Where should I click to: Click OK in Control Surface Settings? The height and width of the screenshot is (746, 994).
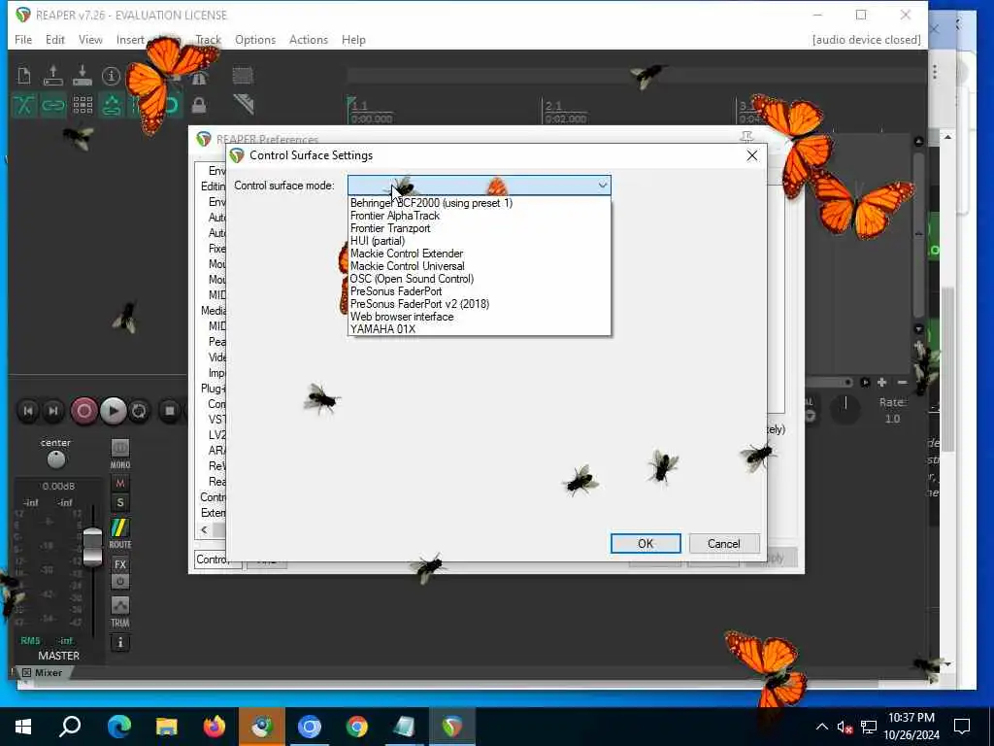tap(646, 544)
